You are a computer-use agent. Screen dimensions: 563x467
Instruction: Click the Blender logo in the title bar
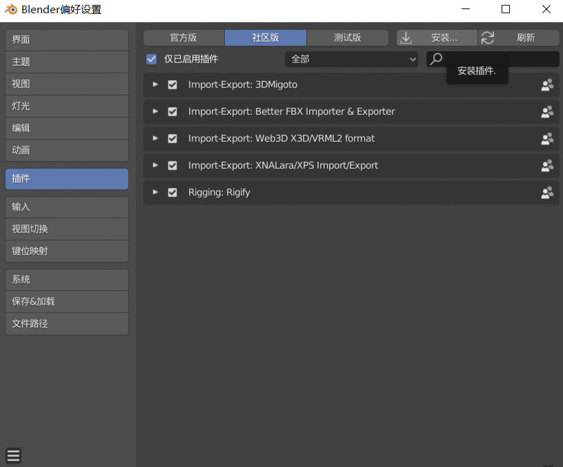pyautogui.click(x=11, y=10)
